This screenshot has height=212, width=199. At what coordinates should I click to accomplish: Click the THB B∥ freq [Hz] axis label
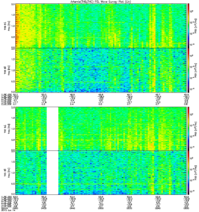tap(7, 70)
